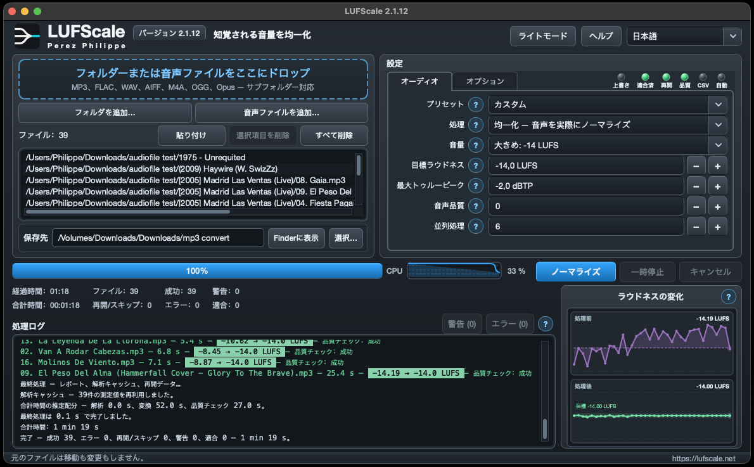Screen dimensions: 754x467
Task: Switch to the オーディオ tab
Action: 419,81
